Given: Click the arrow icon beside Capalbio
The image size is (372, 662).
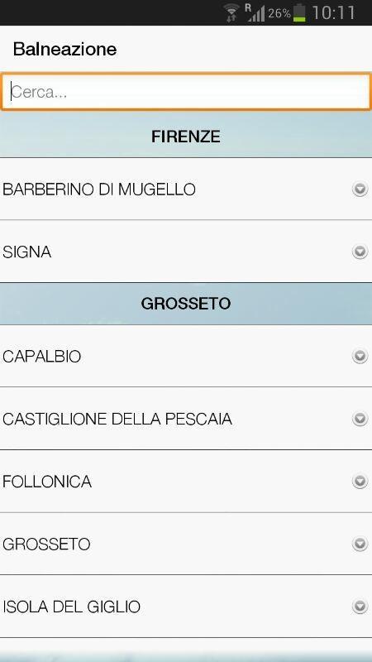Looking at the screenshot, I should pos(360,357).
